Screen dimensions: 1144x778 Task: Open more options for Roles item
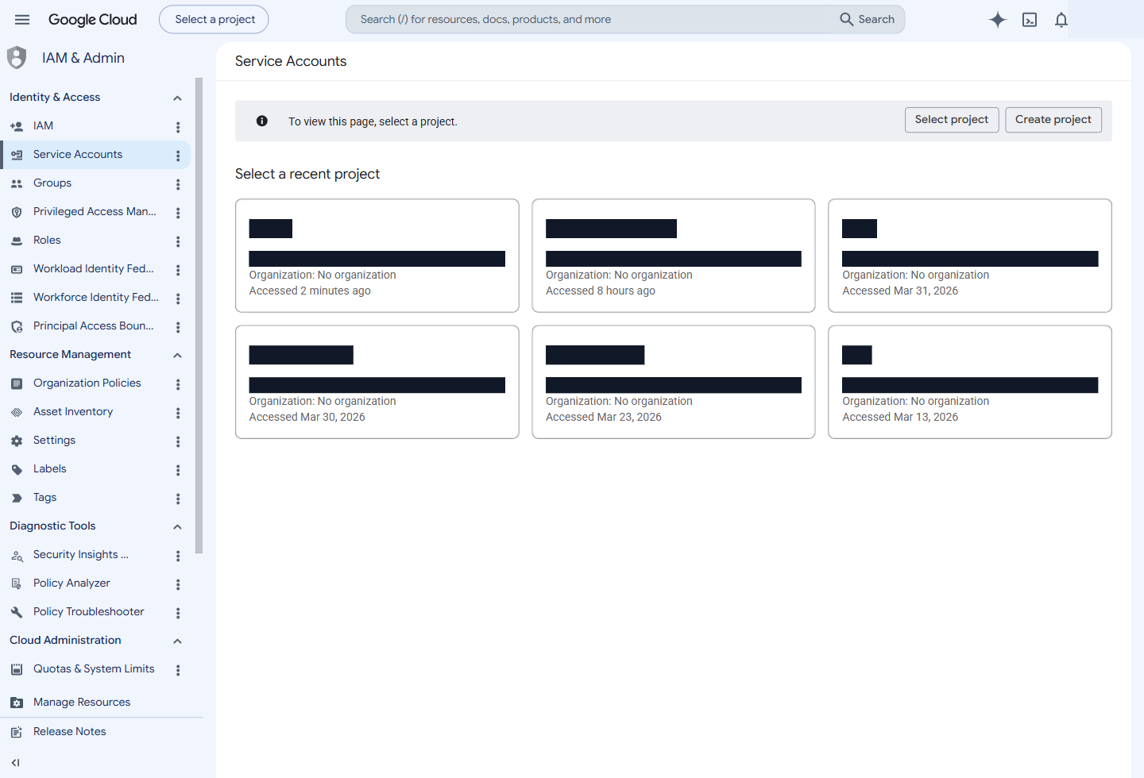(178, 241)
